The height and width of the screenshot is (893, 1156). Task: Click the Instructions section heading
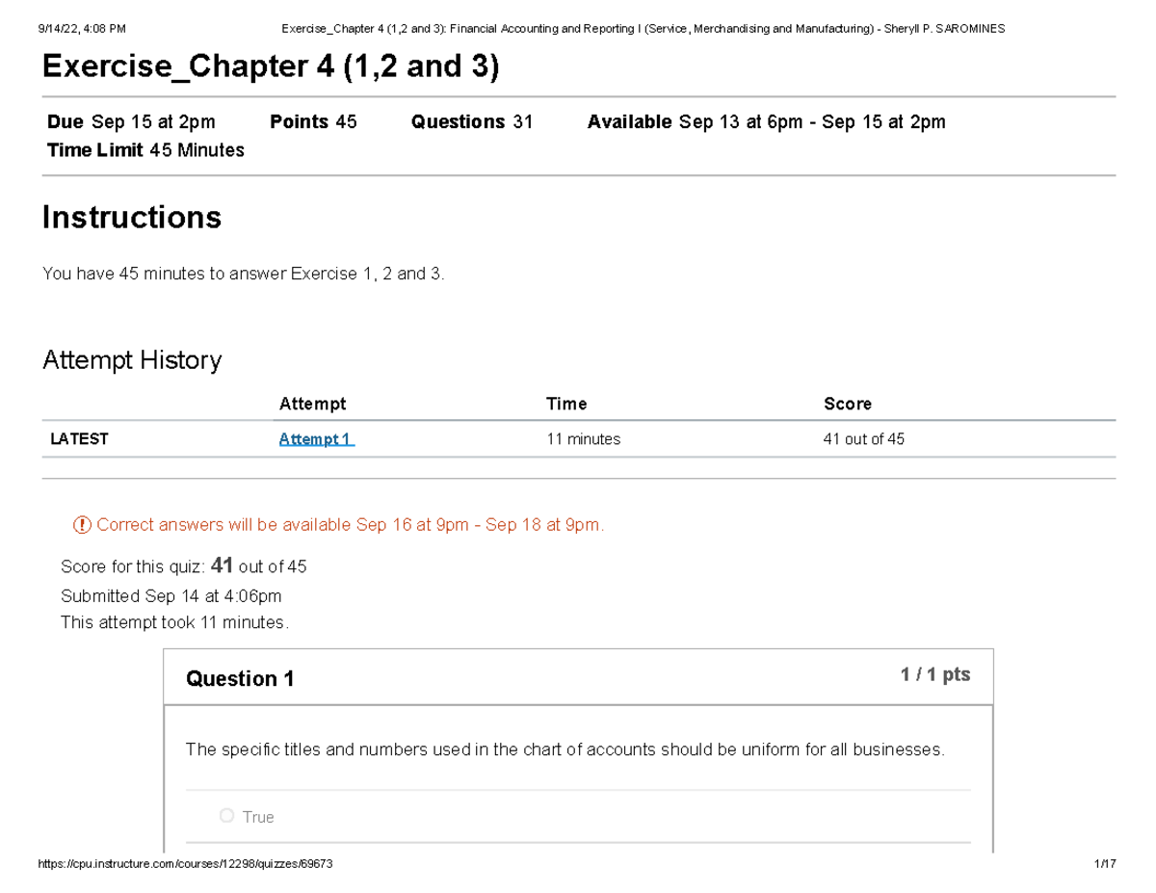point(132,217)
